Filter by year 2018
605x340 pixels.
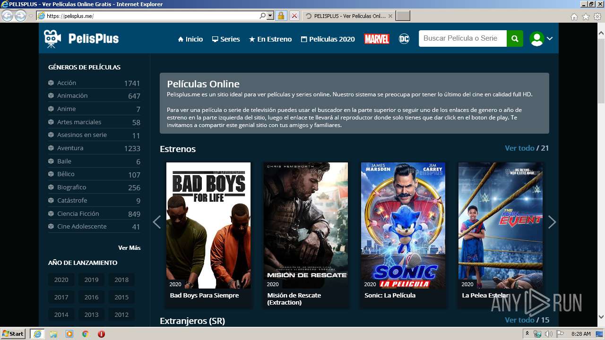121,280
